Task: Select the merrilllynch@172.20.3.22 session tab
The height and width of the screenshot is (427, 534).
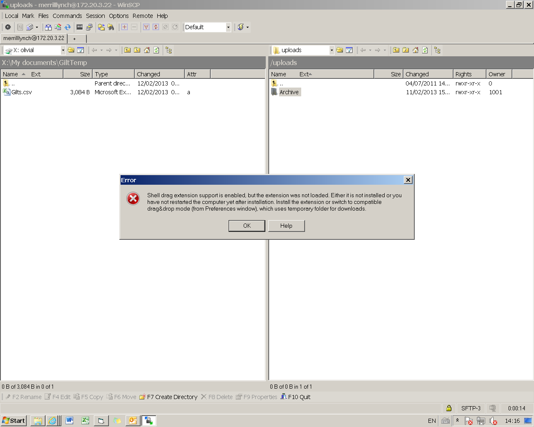Action: pyautogui.click(x=34, y=38)
